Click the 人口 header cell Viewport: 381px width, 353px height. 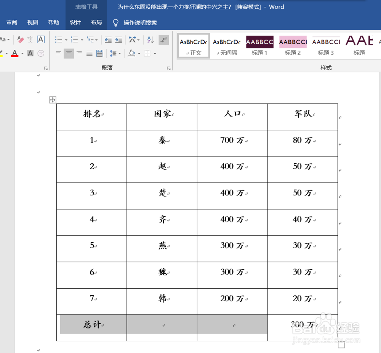(232, 117)
